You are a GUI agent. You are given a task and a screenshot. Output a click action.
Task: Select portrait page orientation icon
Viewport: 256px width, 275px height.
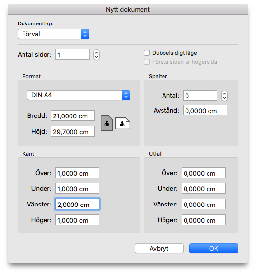(107, 123)
